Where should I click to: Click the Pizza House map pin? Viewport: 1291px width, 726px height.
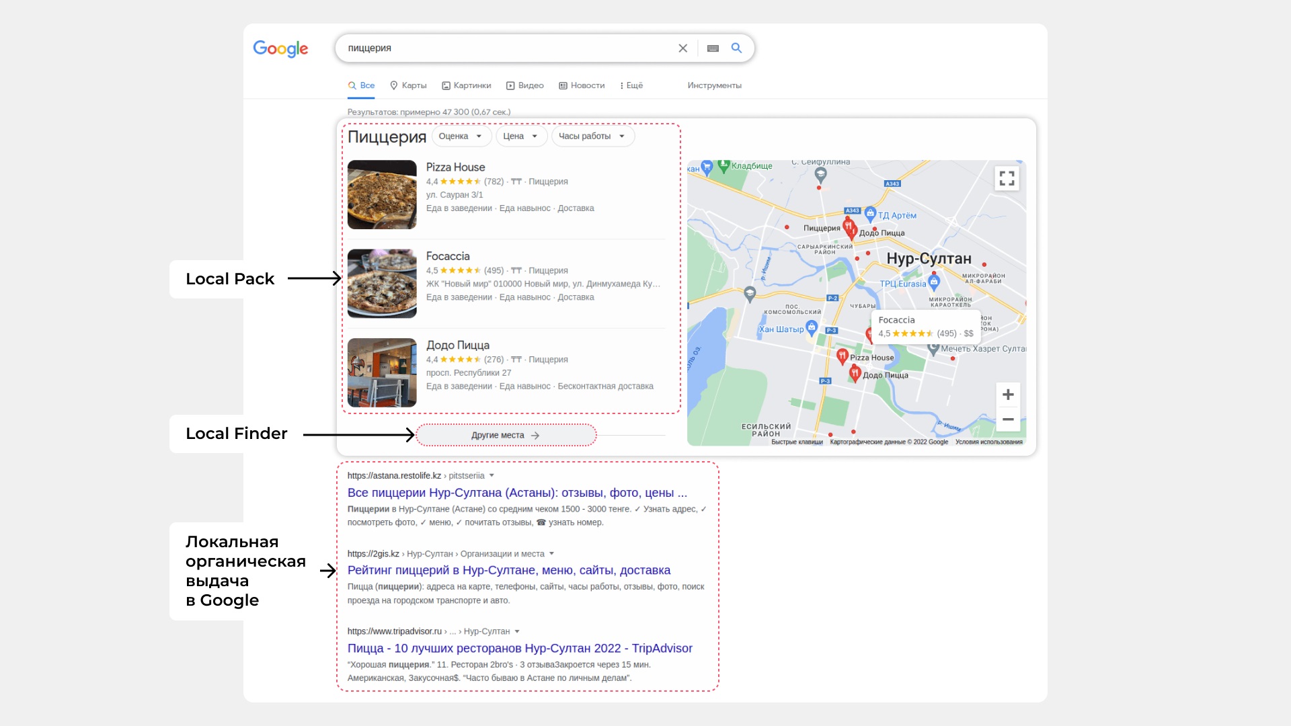click(x=842, y=356)
